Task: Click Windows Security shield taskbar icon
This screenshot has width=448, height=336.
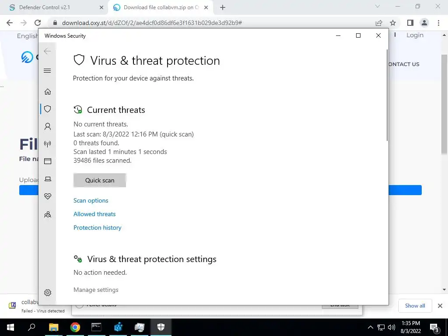Action: (x=161, y=327)
